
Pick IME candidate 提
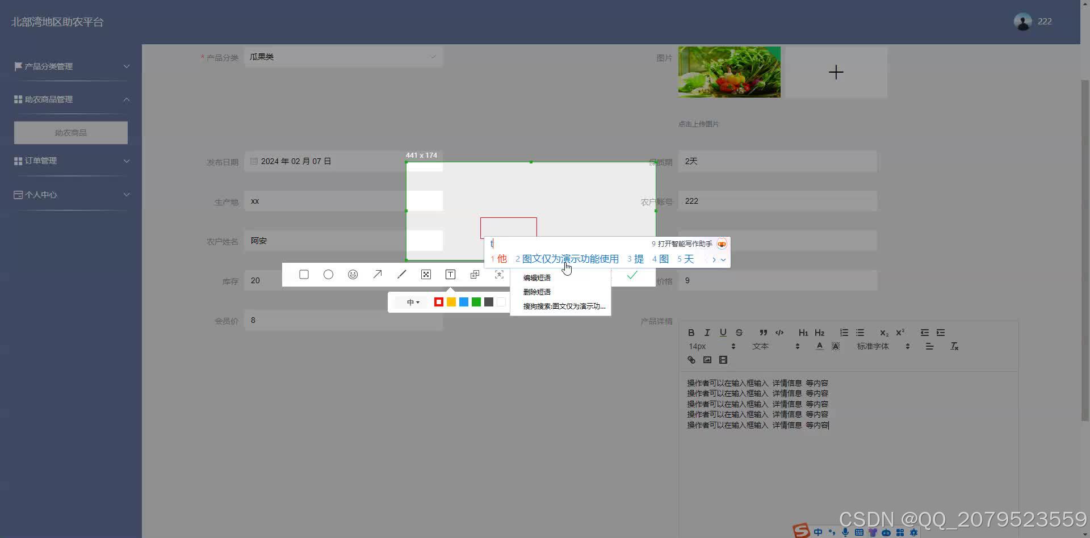[x=635, y=259]
